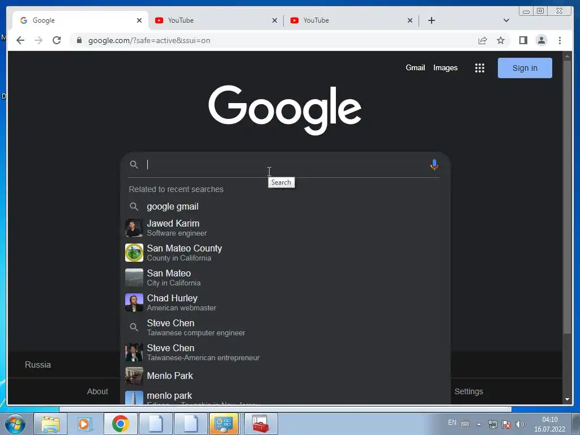580x435 pixels.
Task: Go back using the browser back arrow
Action: 20,40
